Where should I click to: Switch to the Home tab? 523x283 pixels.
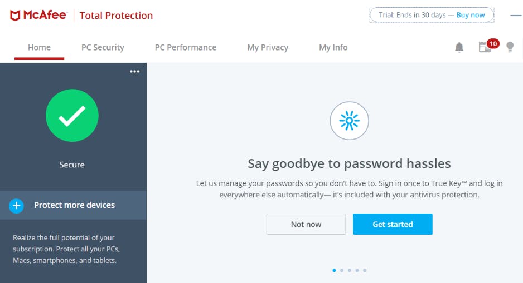click(x=40, y=48)
